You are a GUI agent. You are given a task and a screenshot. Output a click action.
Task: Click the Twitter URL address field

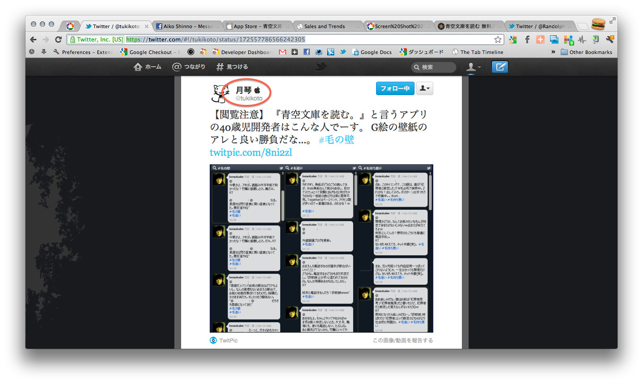(x=309, y=39)
